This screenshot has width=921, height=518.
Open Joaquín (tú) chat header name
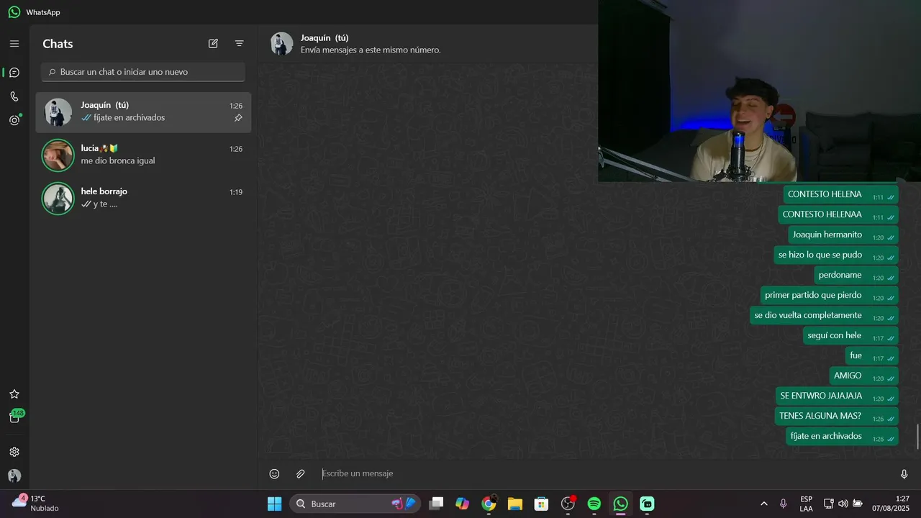point(325,37)
